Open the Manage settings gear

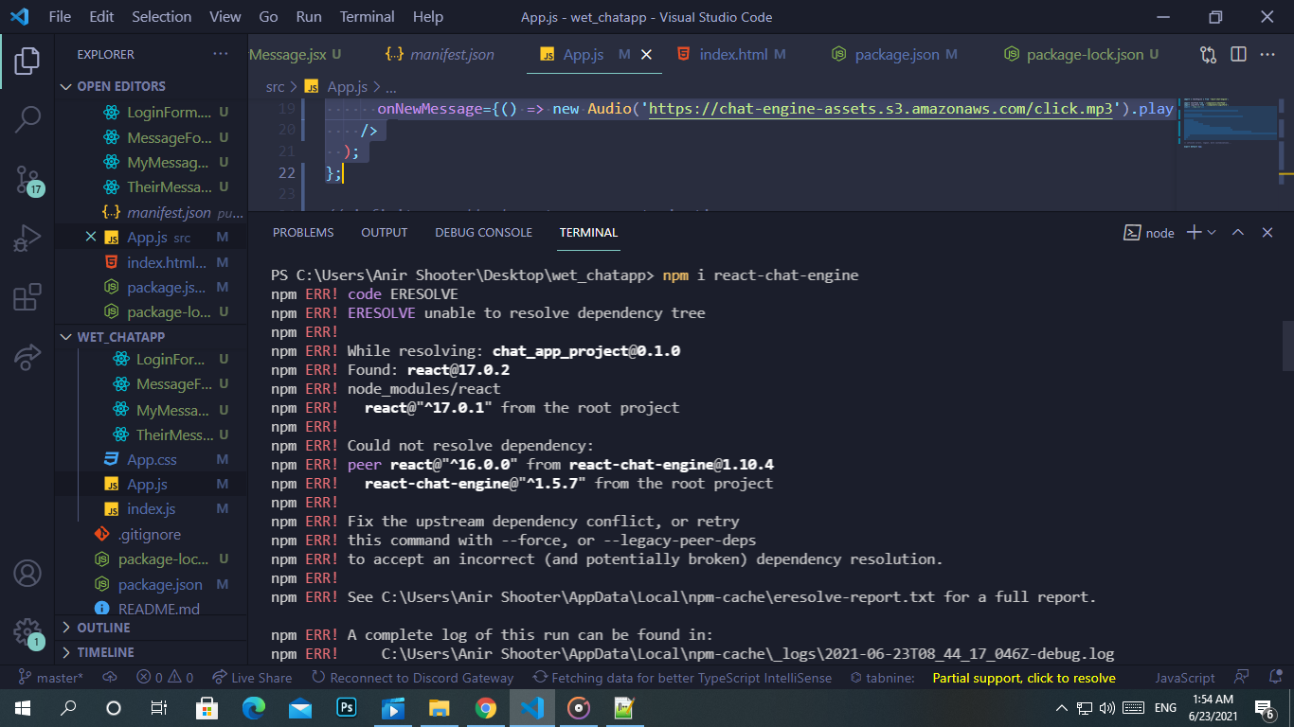coord(26,632)
